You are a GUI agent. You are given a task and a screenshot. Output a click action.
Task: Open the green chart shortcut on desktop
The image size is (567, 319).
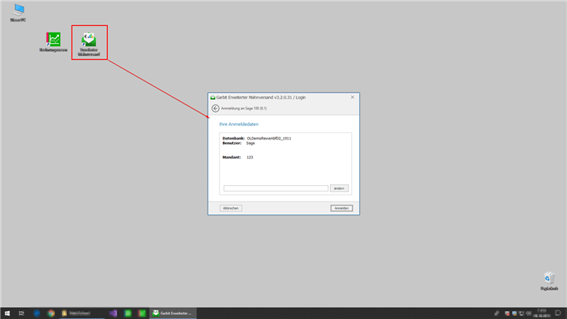click(54, 42)
